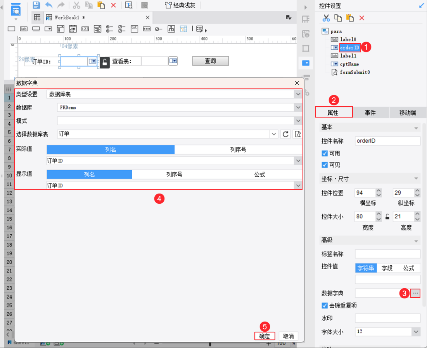Image resolution: width=427 pixels, height=348 pixels.
Task: Pick the text box widget icon
Action: [11, 29]
